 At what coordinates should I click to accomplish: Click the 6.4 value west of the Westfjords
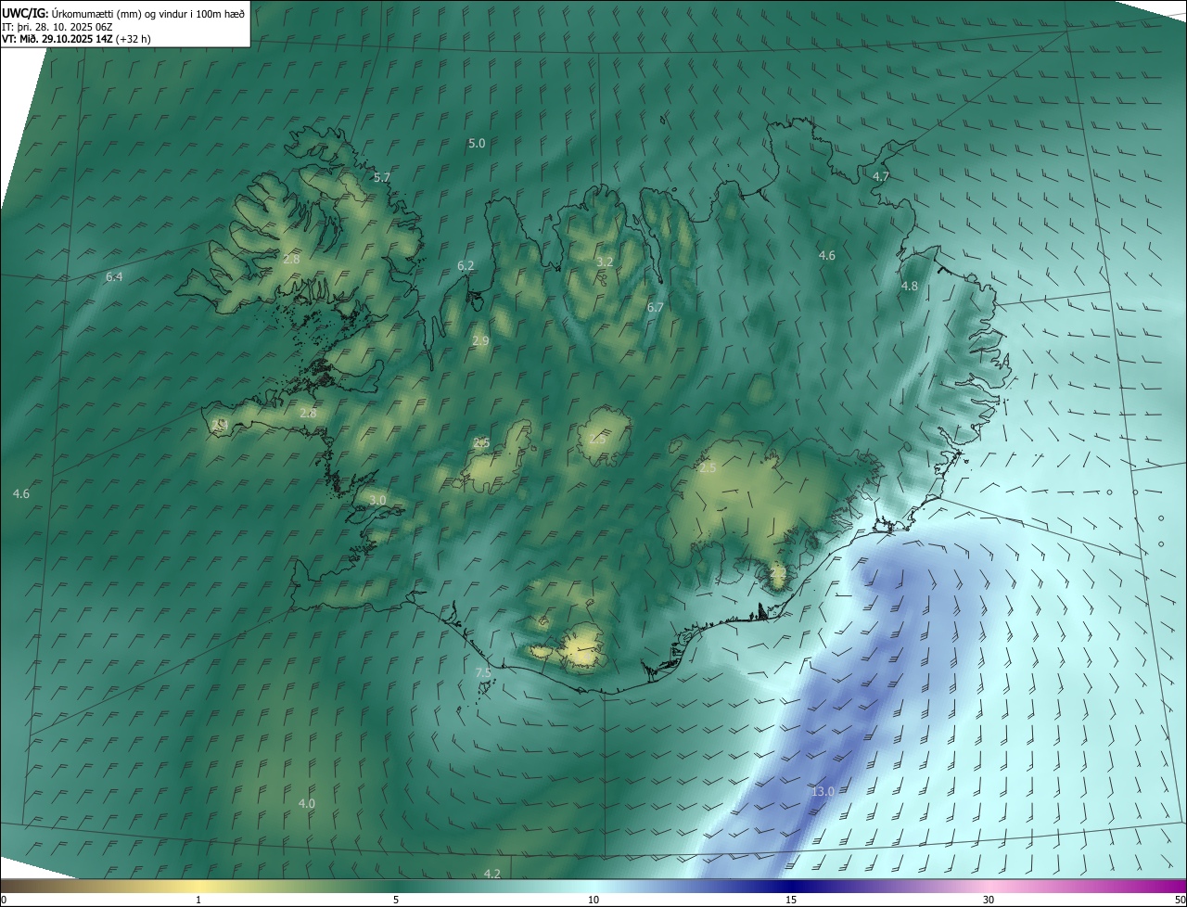(x=114, y=277)
